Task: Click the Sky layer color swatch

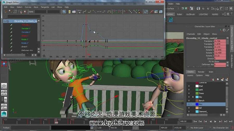Action: (197, 97)
